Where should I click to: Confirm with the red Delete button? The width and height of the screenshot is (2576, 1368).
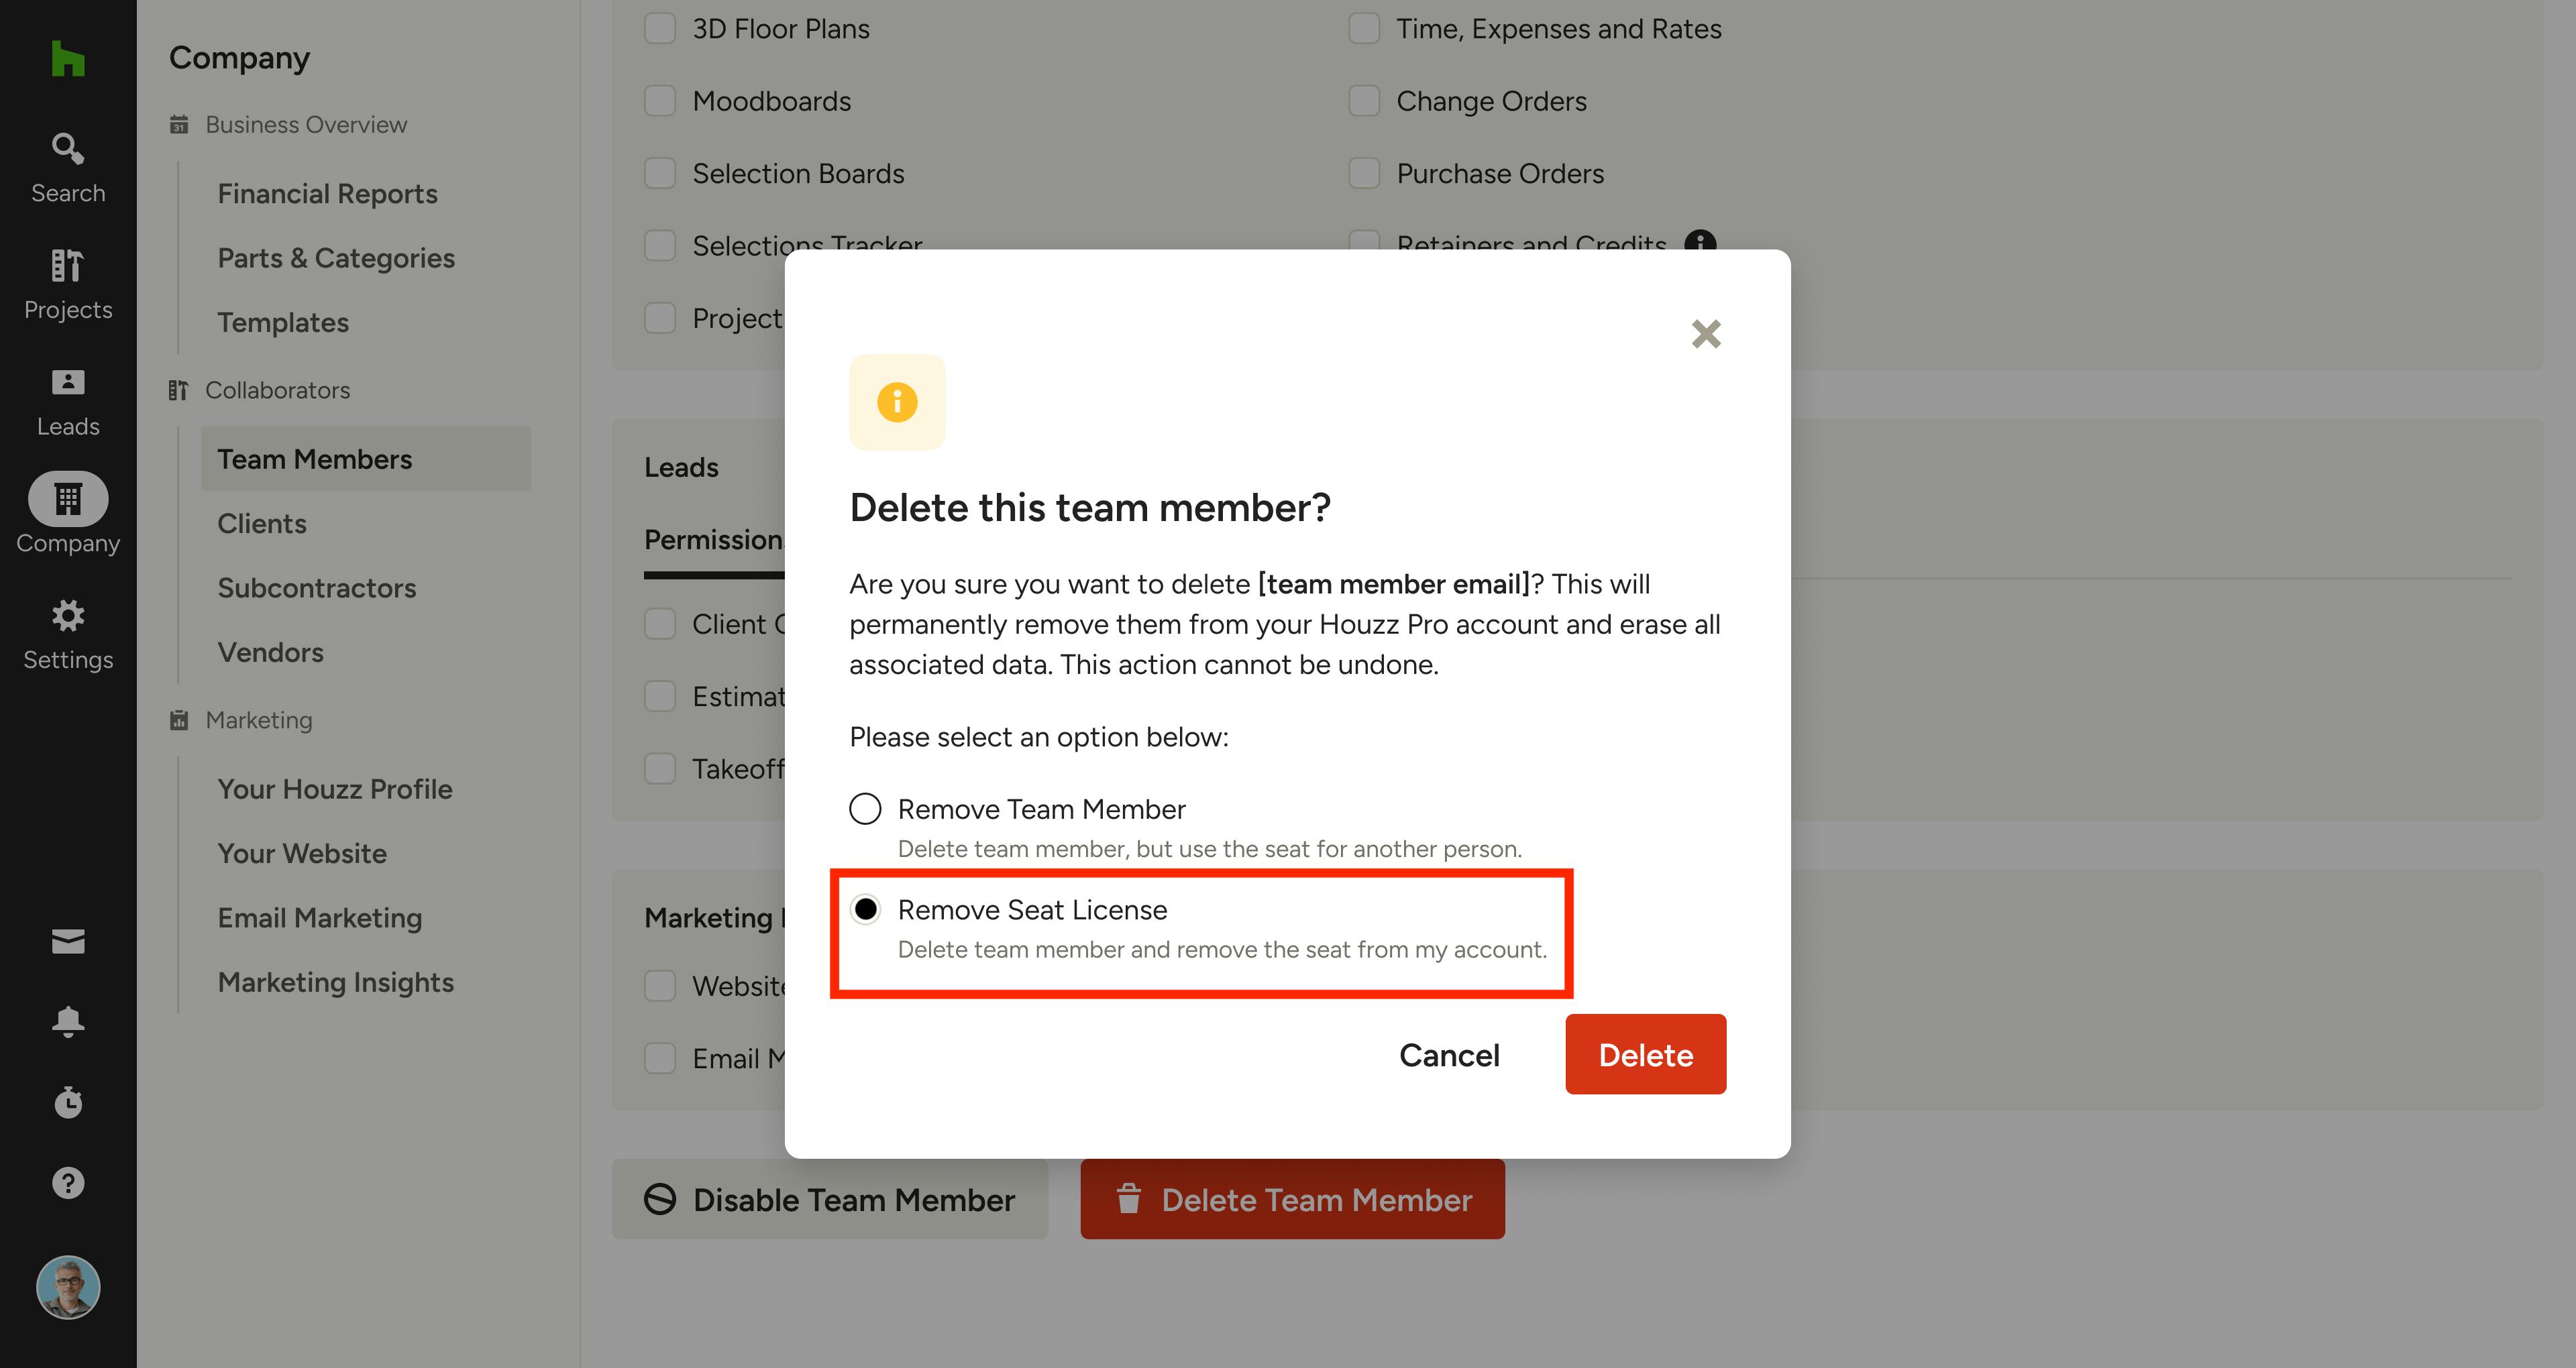coord(1645,1054)
